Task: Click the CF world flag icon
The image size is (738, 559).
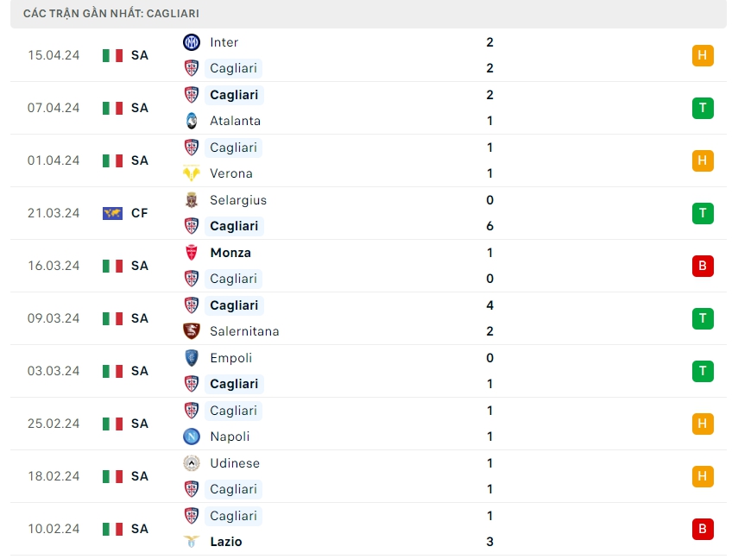Action: coord(112,213)
